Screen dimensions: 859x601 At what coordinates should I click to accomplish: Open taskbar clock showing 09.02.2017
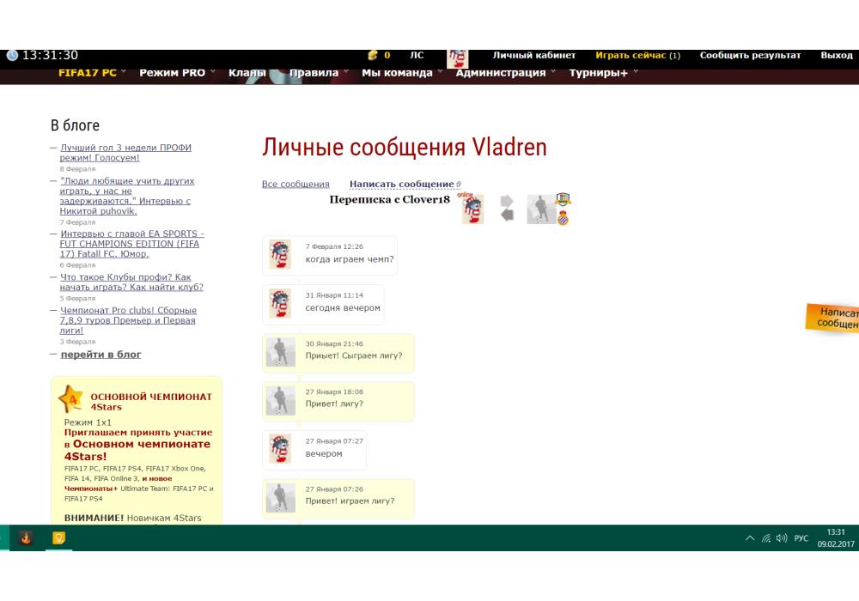coord(836,538)
